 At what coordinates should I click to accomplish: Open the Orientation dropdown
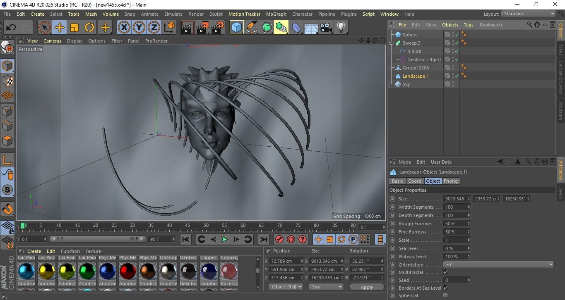(499, 264)
